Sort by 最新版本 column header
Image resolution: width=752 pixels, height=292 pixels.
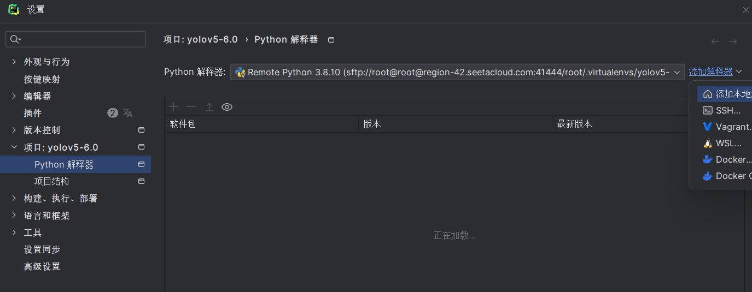point(620,124)
